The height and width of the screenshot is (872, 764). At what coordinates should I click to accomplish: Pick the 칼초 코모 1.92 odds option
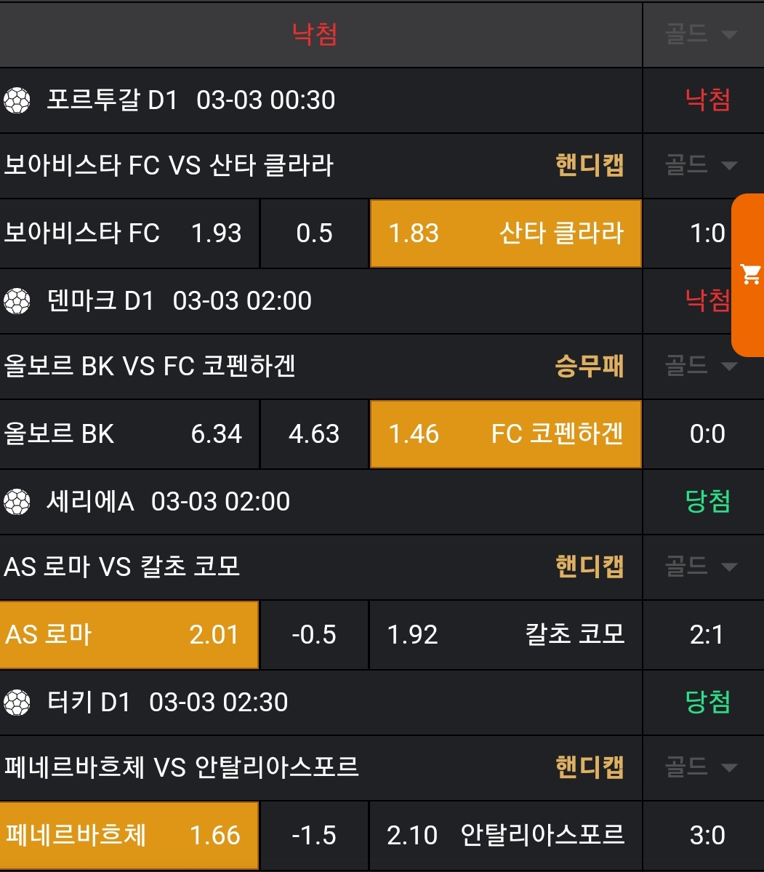(x=505, y=635)
